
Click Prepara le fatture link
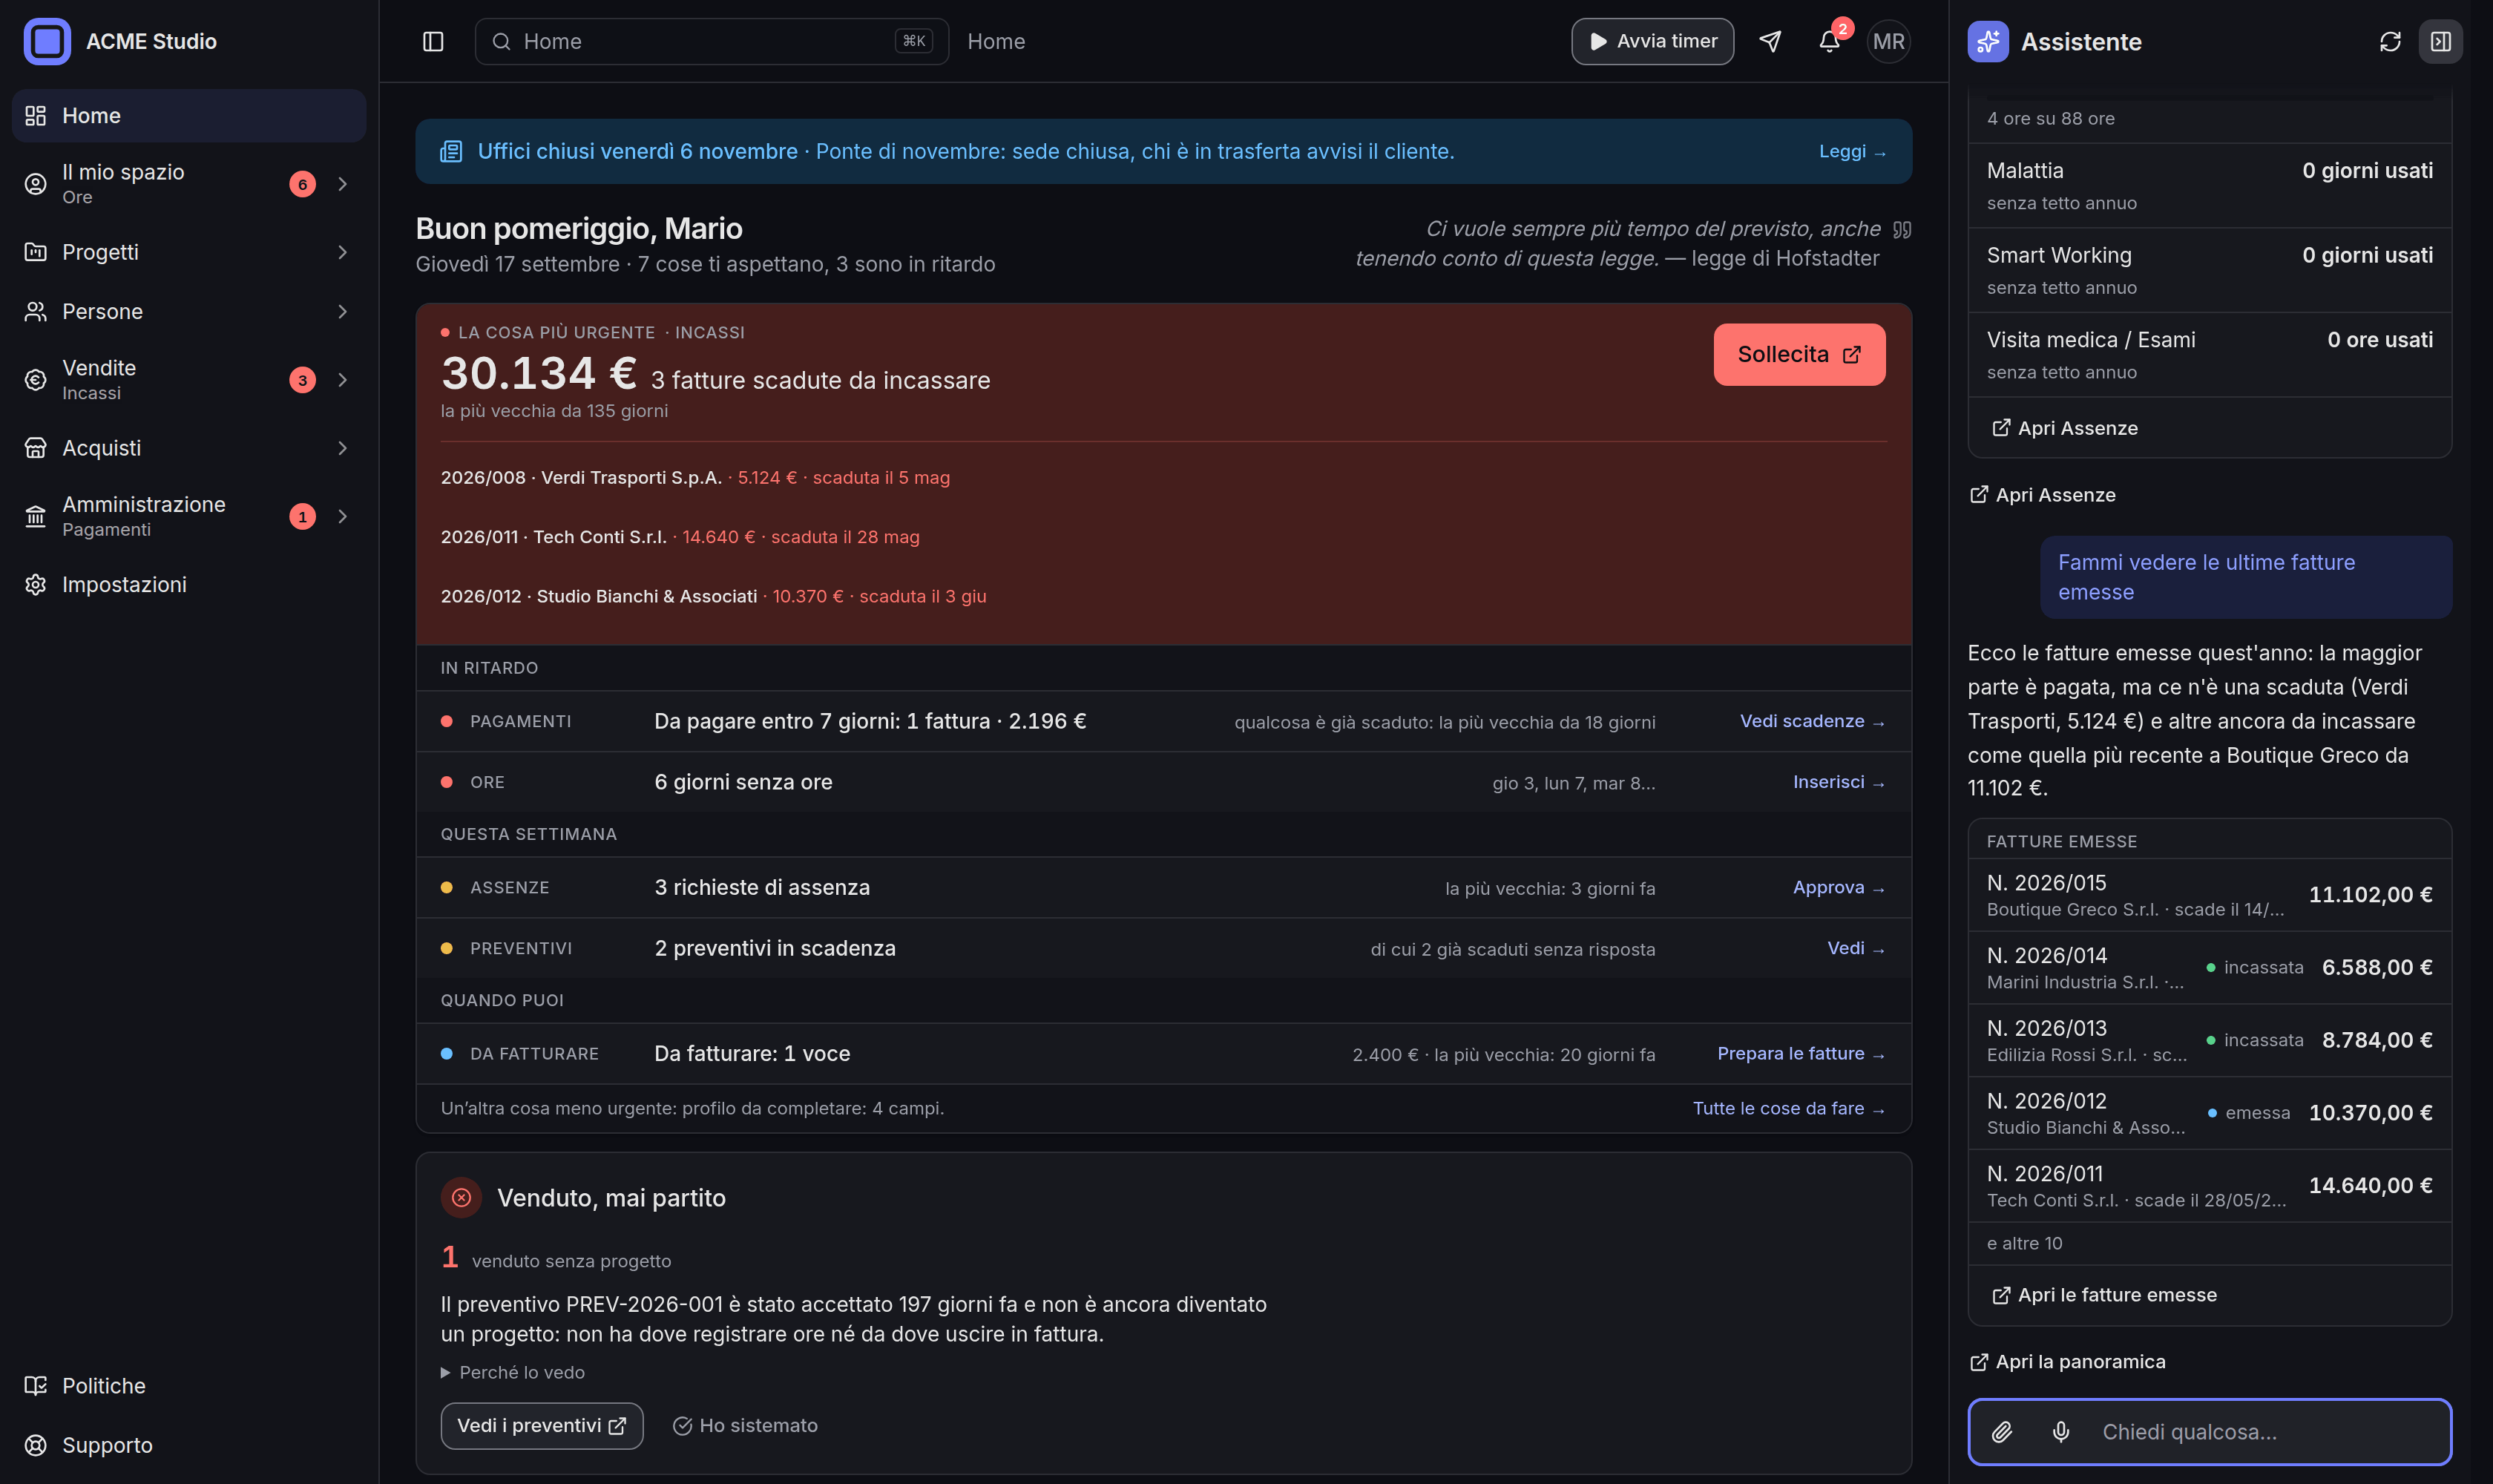[1801, 1053]
